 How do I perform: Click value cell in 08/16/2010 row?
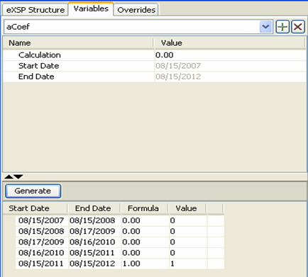(x=188, y=253)
